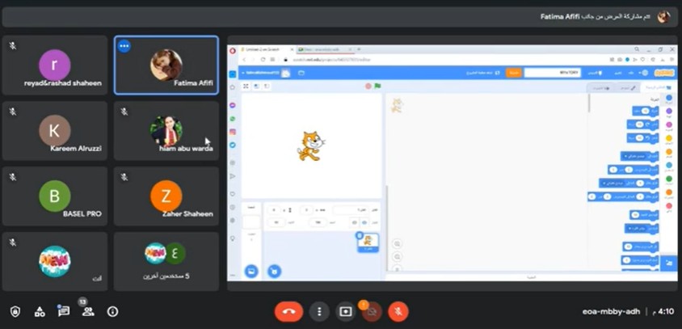Viewport: 682px width, 329px height.
Task: Switch to the Scratch browser tab
Action: [x=266, y=50]
